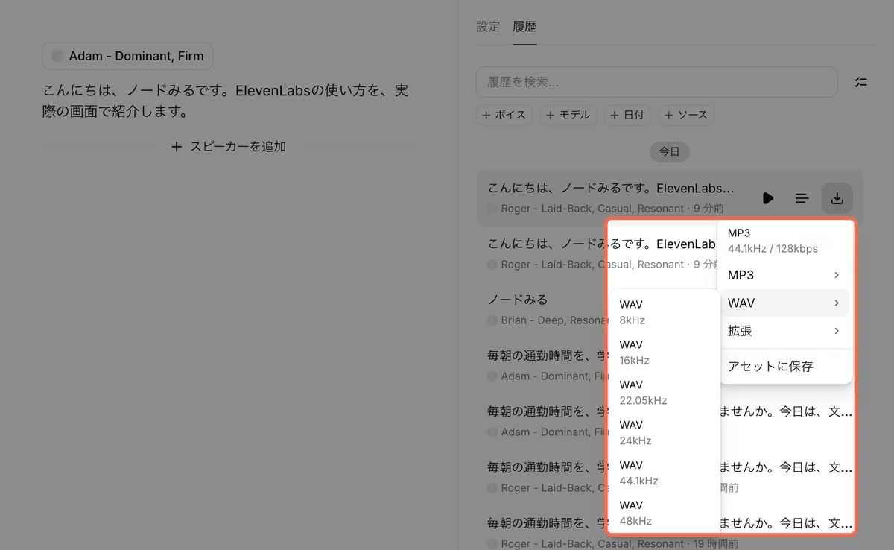Expand the 拡張 submenu
Image resolution: width=894 pixels, height=550 pixels.
click(x=785, y=331)
